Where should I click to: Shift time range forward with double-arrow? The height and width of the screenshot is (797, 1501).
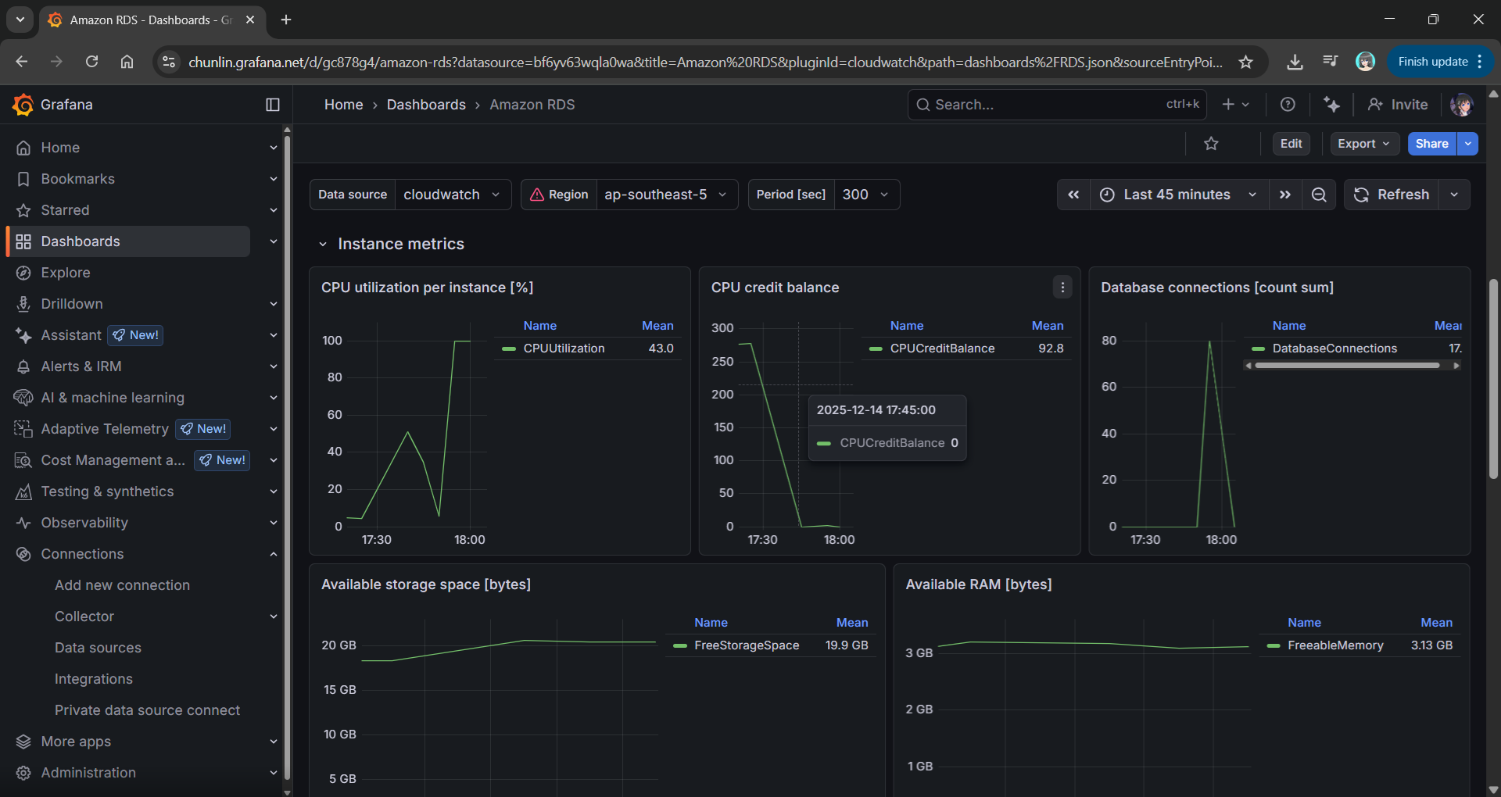click(x=1285, y=195)
